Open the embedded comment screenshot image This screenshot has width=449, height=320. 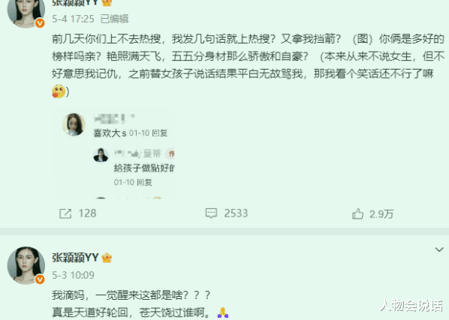click(x=113, y=153)
